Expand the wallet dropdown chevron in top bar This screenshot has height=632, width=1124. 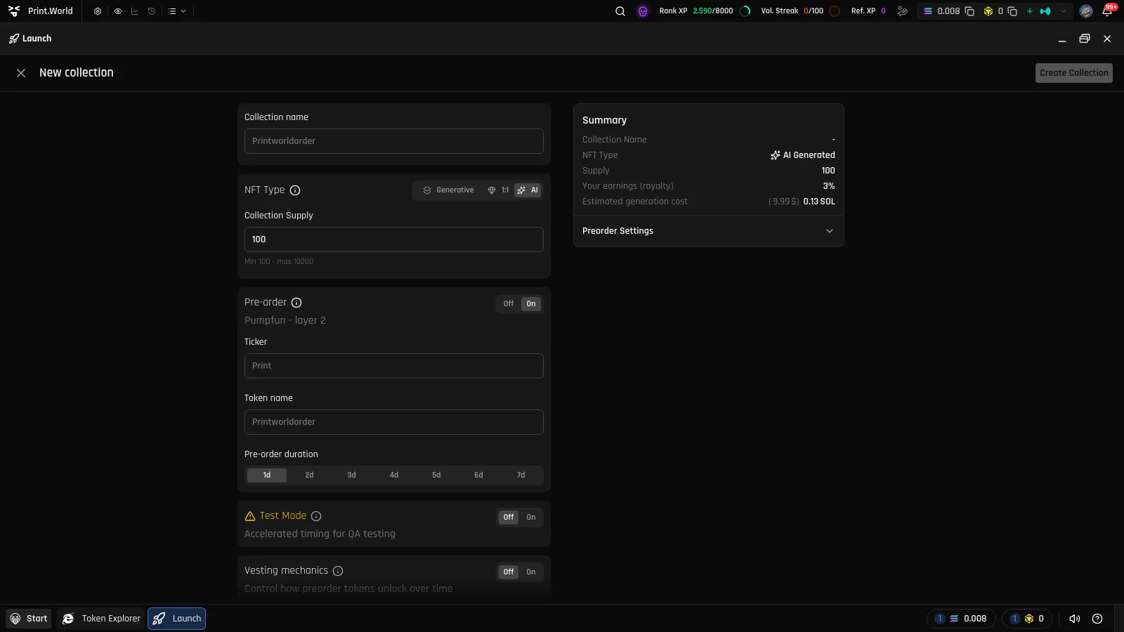pos(1064,11)
